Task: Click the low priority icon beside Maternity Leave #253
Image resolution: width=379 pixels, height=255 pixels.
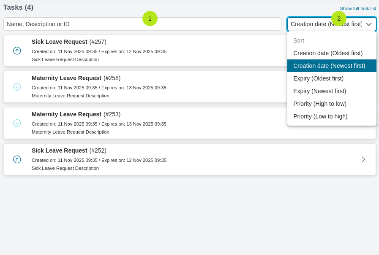Action: click(17, 123)
